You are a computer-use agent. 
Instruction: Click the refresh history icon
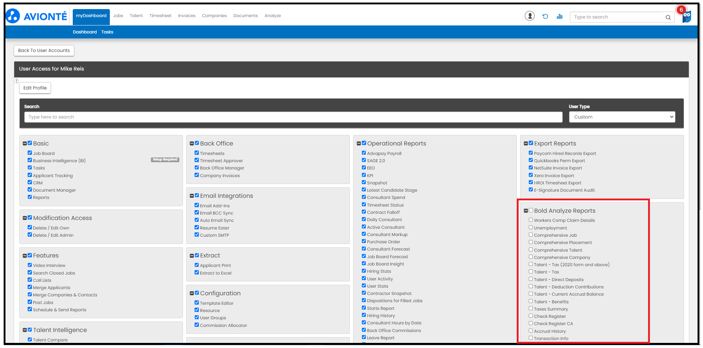click(x=545, y=16)
